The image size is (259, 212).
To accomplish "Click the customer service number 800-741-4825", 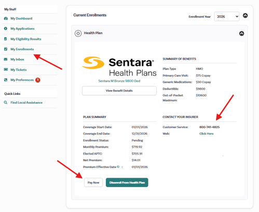I will [209, 127].
